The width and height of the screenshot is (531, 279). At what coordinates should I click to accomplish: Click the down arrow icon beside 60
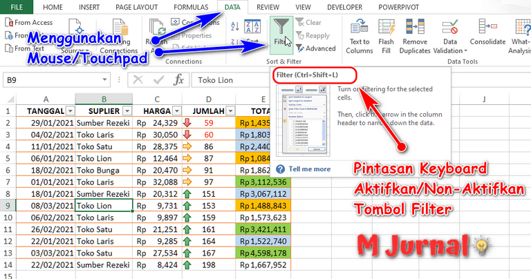[x=187, y=135]
